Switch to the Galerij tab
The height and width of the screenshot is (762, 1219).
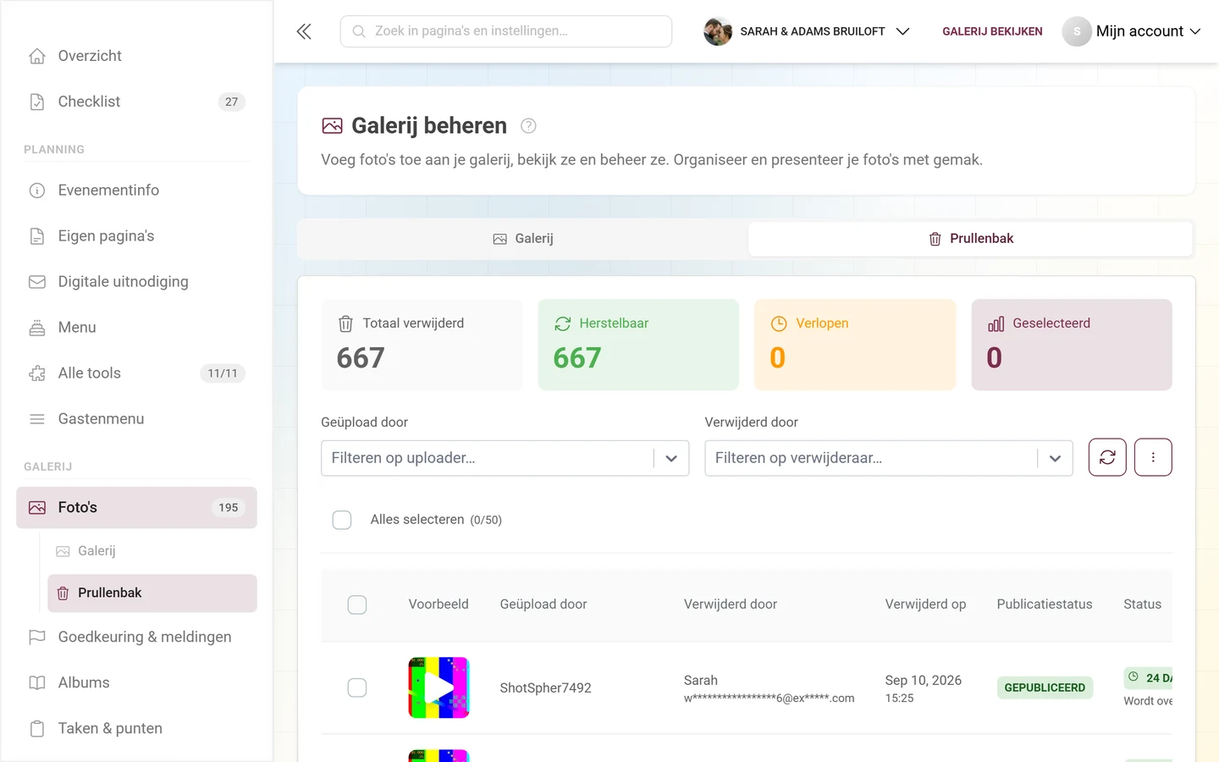click(x=523, y=239)
